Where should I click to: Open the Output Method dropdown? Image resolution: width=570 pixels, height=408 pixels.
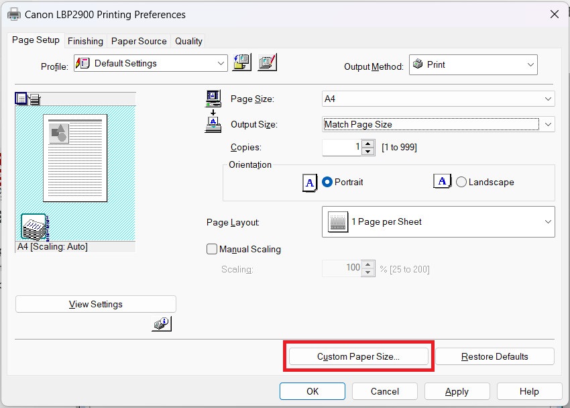[x=473, y=64]
